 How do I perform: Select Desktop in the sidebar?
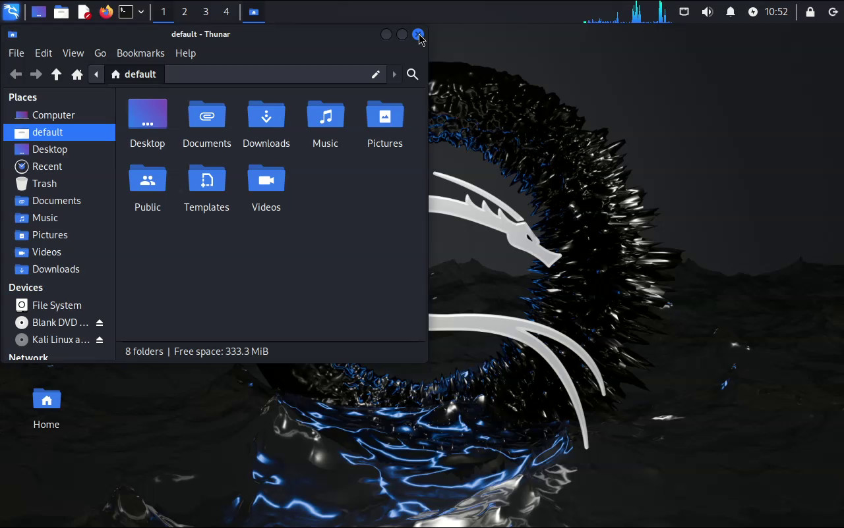[59, 149]
